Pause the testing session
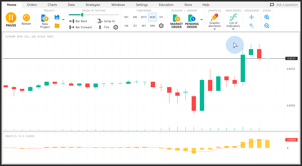 coord(11,18)
